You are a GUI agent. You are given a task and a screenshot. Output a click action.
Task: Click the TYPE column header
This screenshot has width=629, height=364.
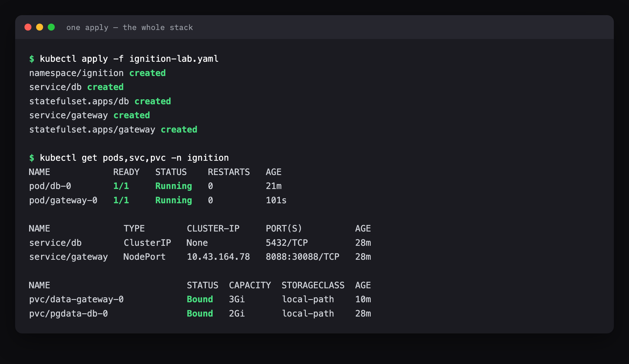click(x=134, y=229)
